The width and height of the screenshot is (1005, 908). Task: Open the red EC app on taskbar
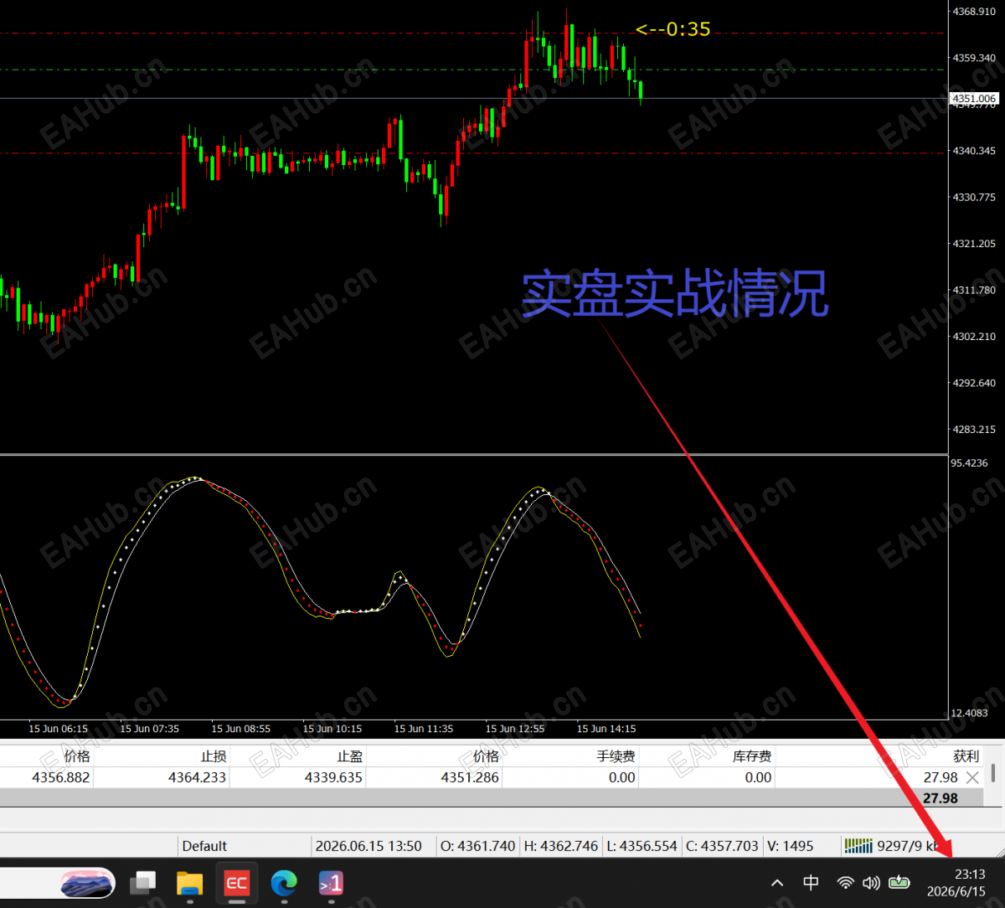coord(237,882)
